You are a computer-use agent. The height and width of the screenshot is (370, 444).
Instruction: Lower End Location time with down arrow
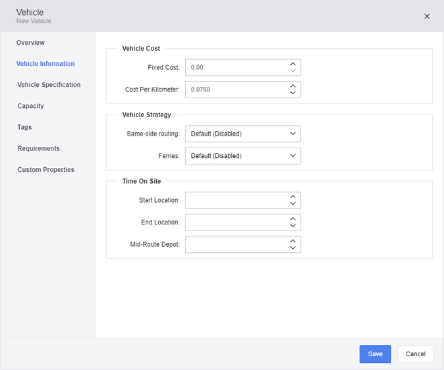coord(292,226)
